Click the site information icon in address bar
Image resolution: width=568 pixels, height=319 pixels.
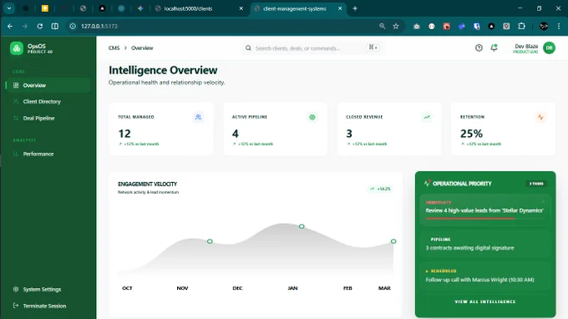click(73, 26)
